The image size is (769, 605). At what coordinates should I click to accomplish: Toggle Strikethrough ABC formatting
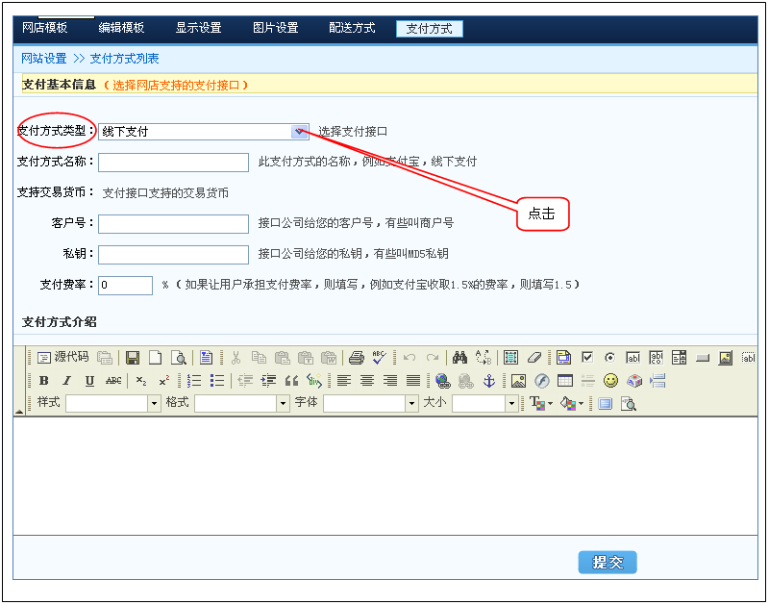click(x=113, y=381)
